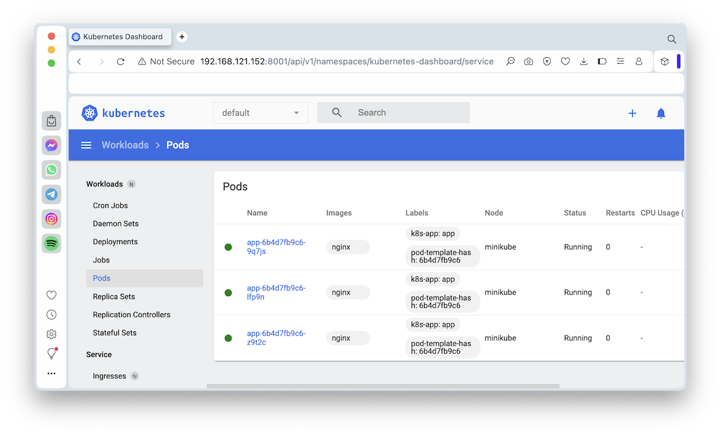721x436 pixels.
Task: Open the hamburger navigation menu
Action: click(86, 145)
